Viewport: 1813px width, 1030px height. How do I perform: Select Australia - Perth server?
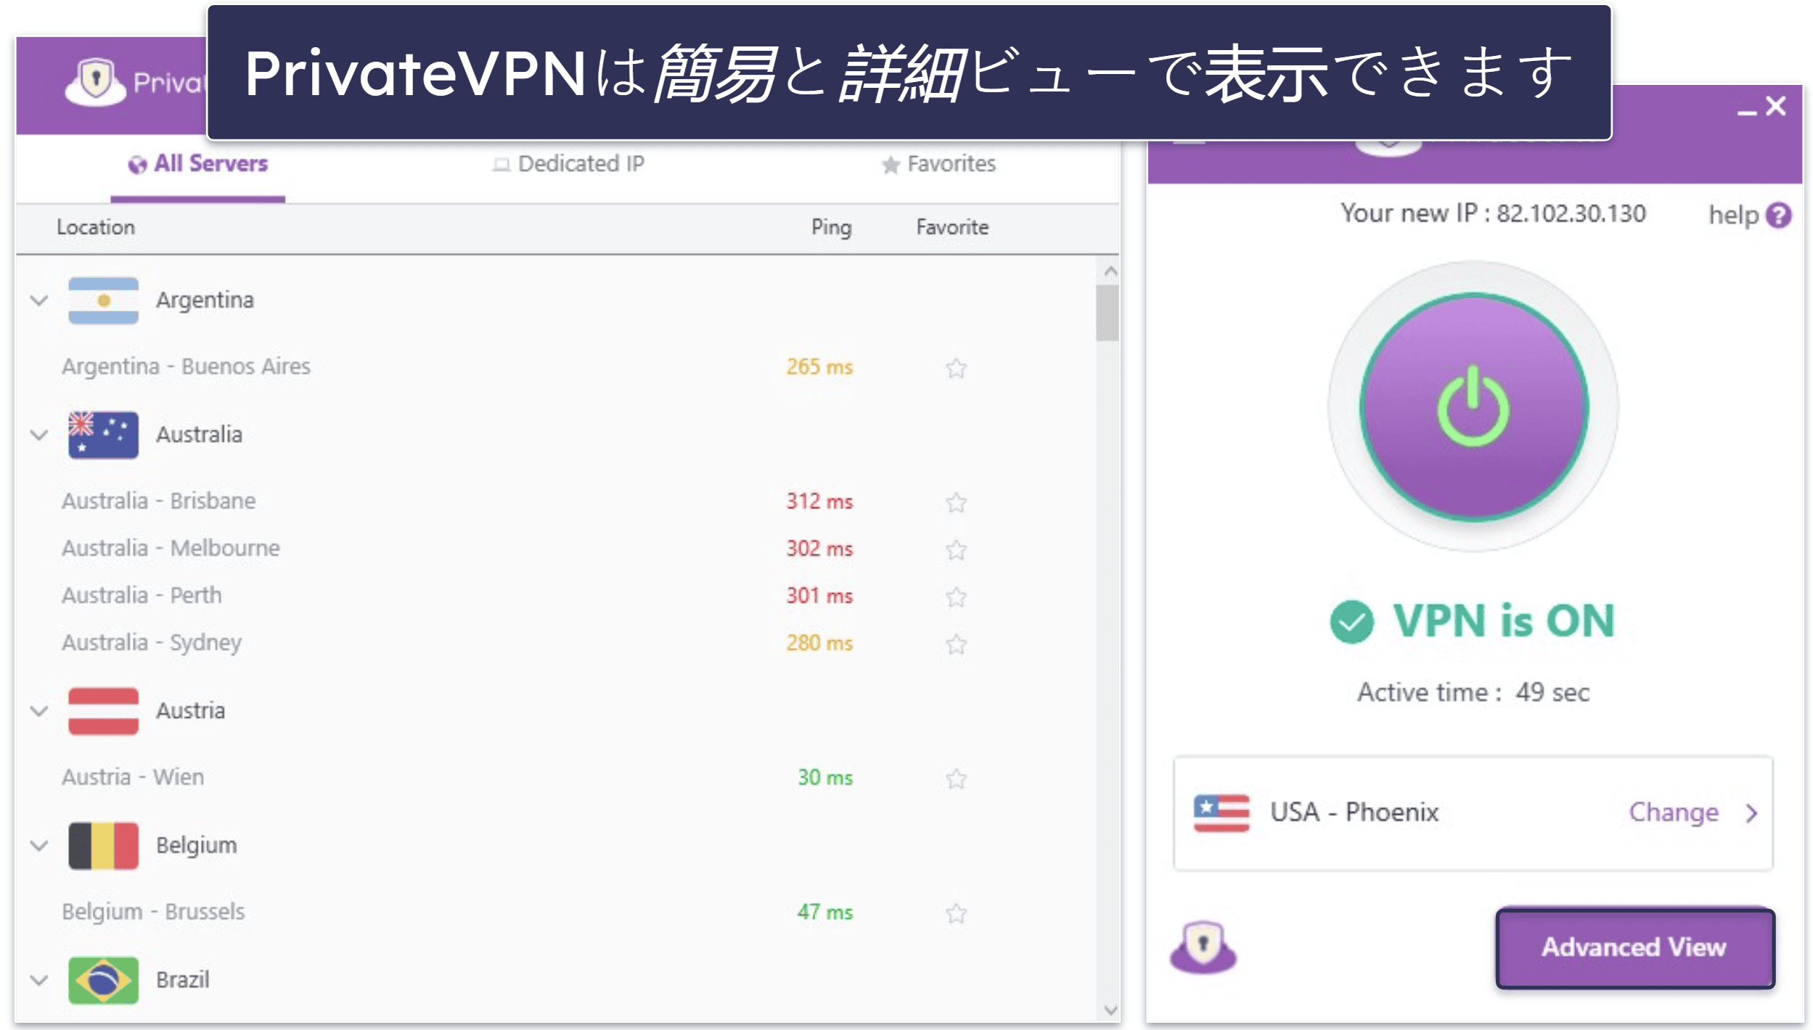coord(142,596)
